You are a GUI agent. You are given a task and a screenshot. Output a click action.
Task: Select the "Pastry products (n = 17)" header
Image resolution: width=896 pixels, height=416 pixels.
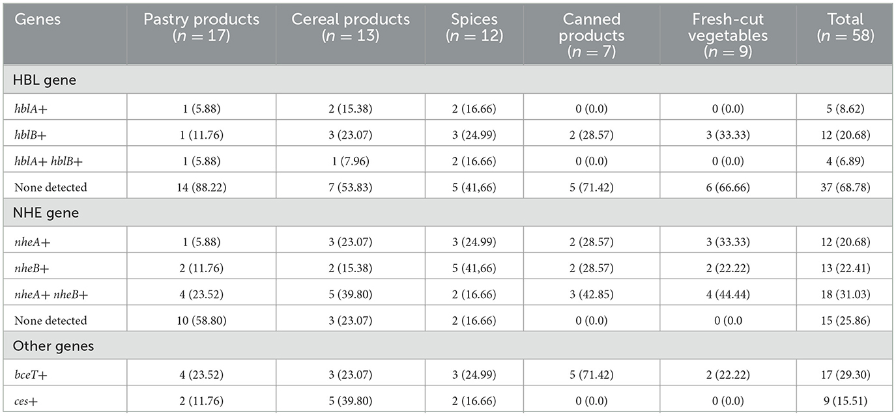click(x=201, y=27)
